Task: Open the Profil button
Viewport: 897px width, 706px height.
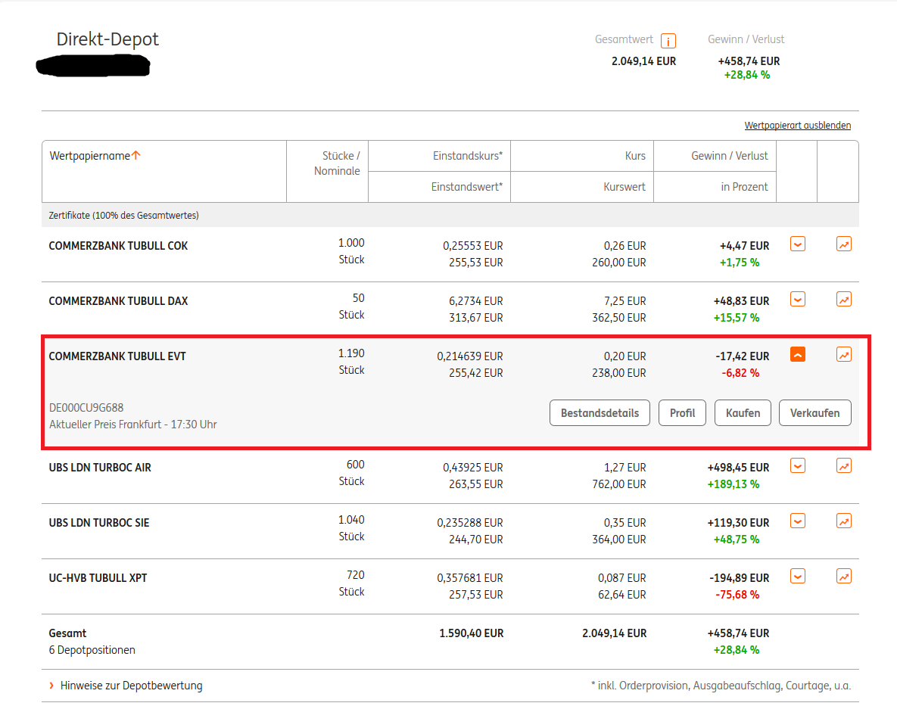Action: pyautogui.click(x=682, y=413)
